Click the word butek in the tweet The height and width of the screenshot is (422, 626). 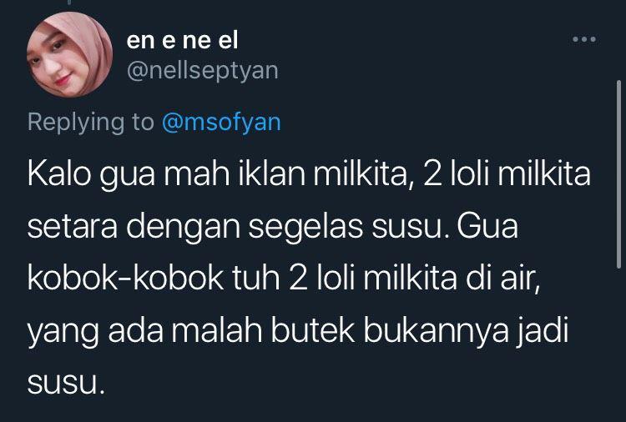pyautogui.click(x=313, y=330)
